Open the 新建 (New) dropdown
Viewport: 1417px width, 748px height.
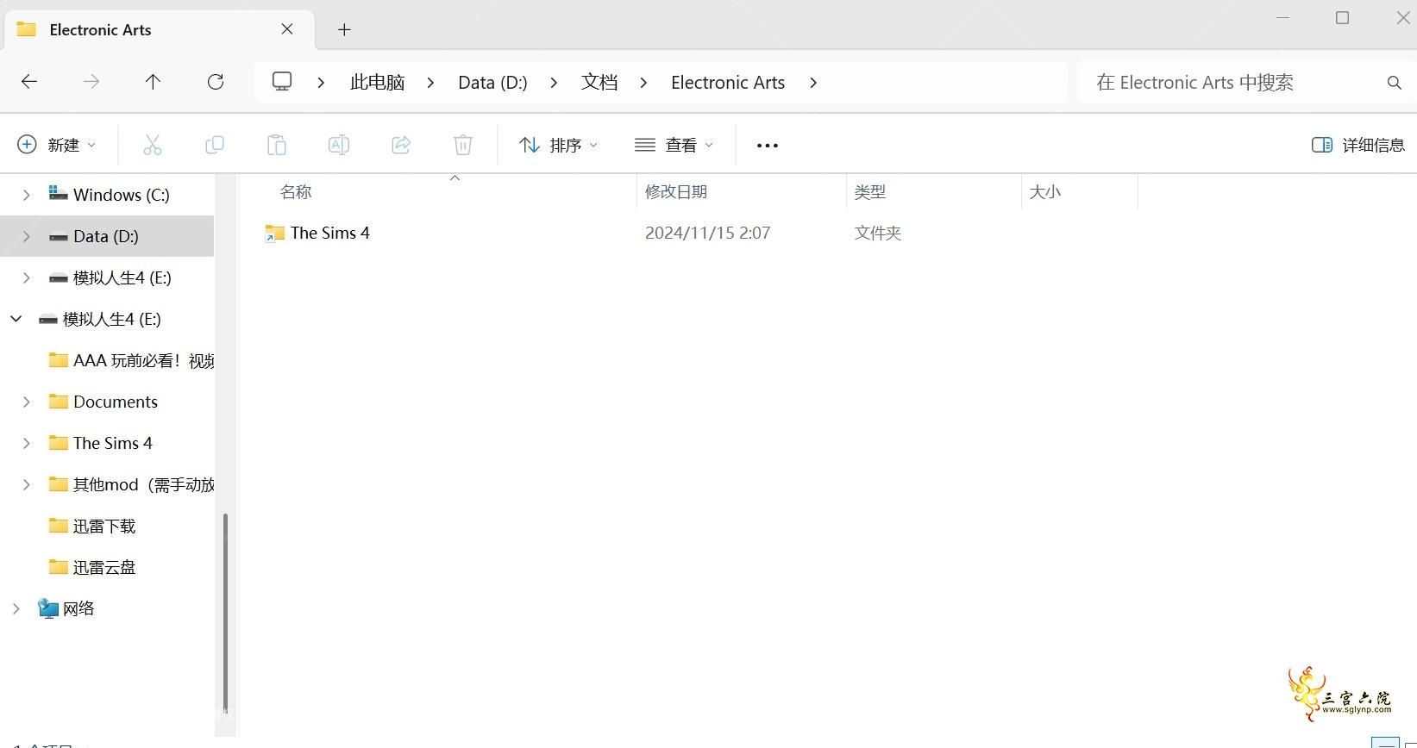pyautogui.click(x=57, y=145)
